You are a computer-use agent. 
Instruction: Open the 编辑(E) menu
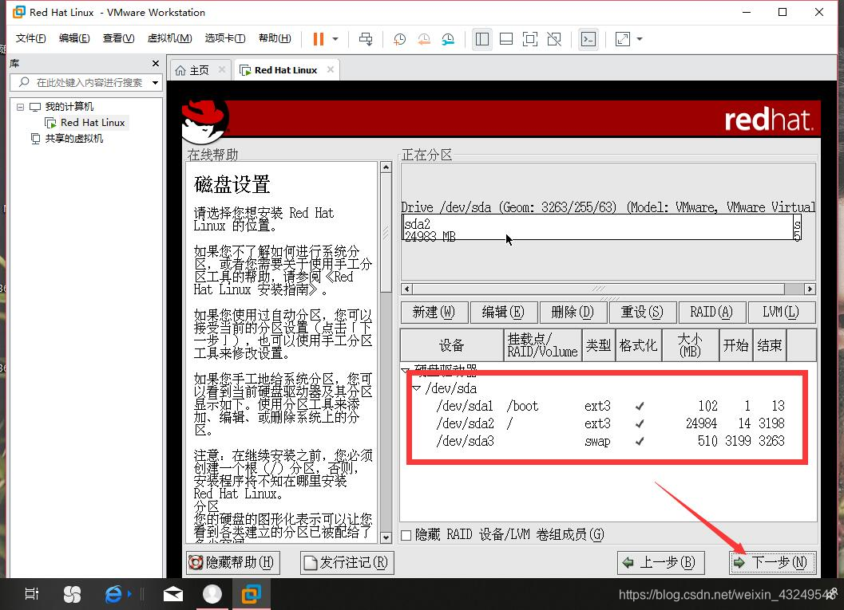click(x=74, y=38)
